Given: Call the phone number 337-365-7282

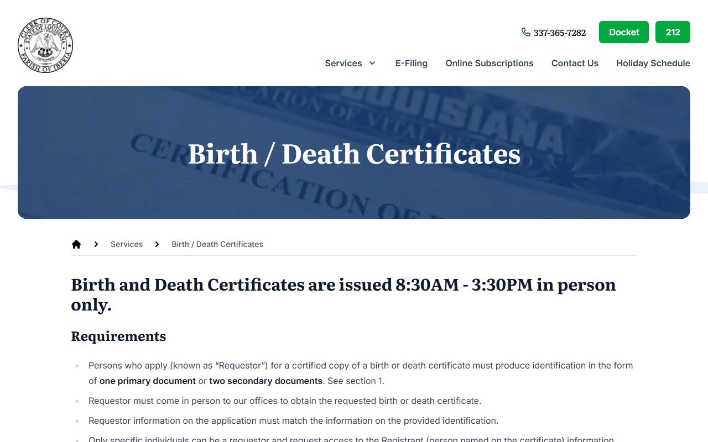Looking at the screenshot, I should (x=559, y=33).
